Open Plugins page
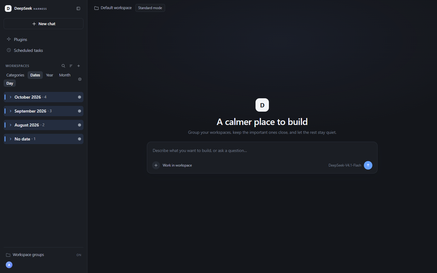Viewport: 437px width, 273px height. pos(43,39)
